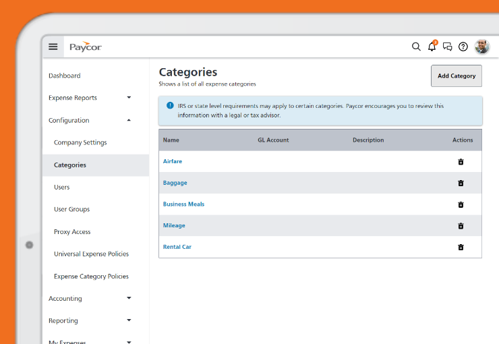499x344 pixels.
Task: Click the Configuration menu label
Action: pos(69,120)
